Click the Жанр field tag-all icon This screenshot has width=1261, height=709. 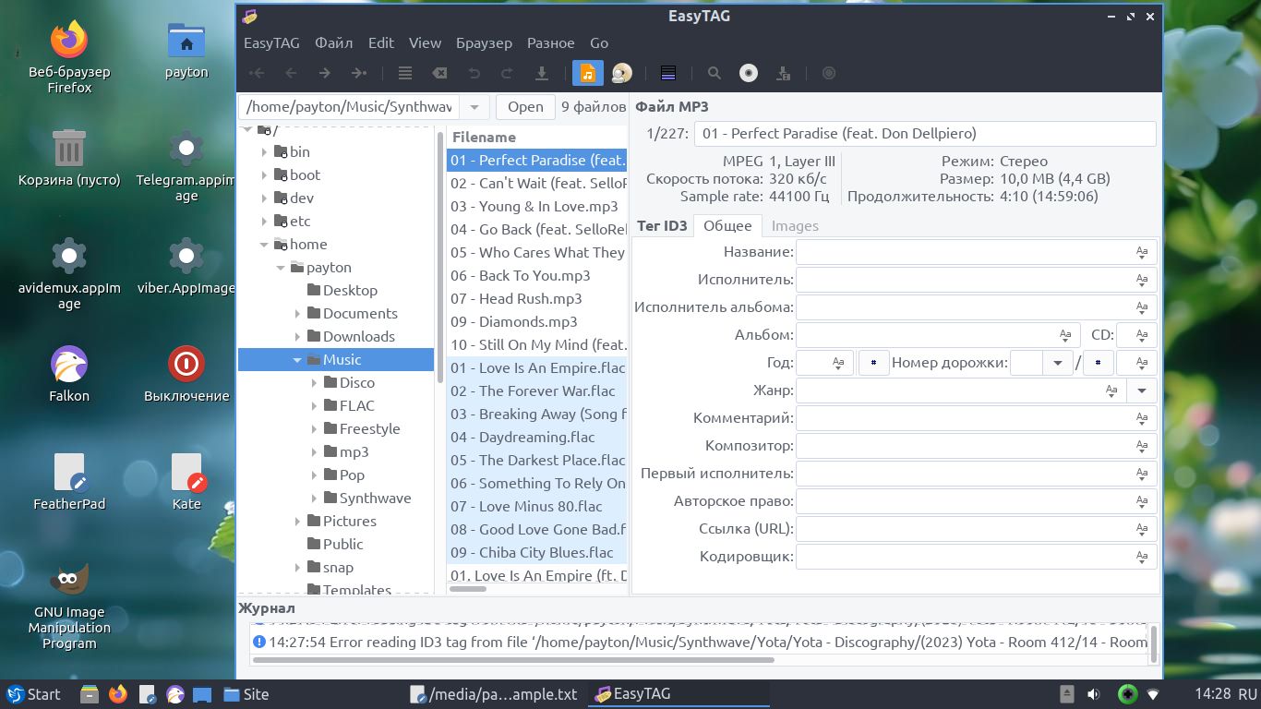1111,391
